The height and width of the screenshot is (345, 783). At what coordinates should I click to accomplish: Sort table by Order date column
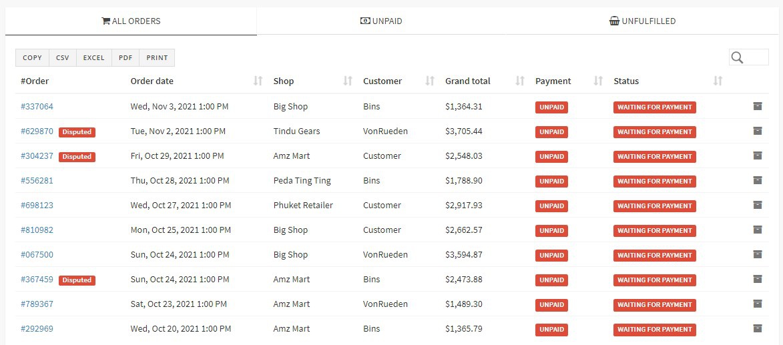(x=258, y=81)
